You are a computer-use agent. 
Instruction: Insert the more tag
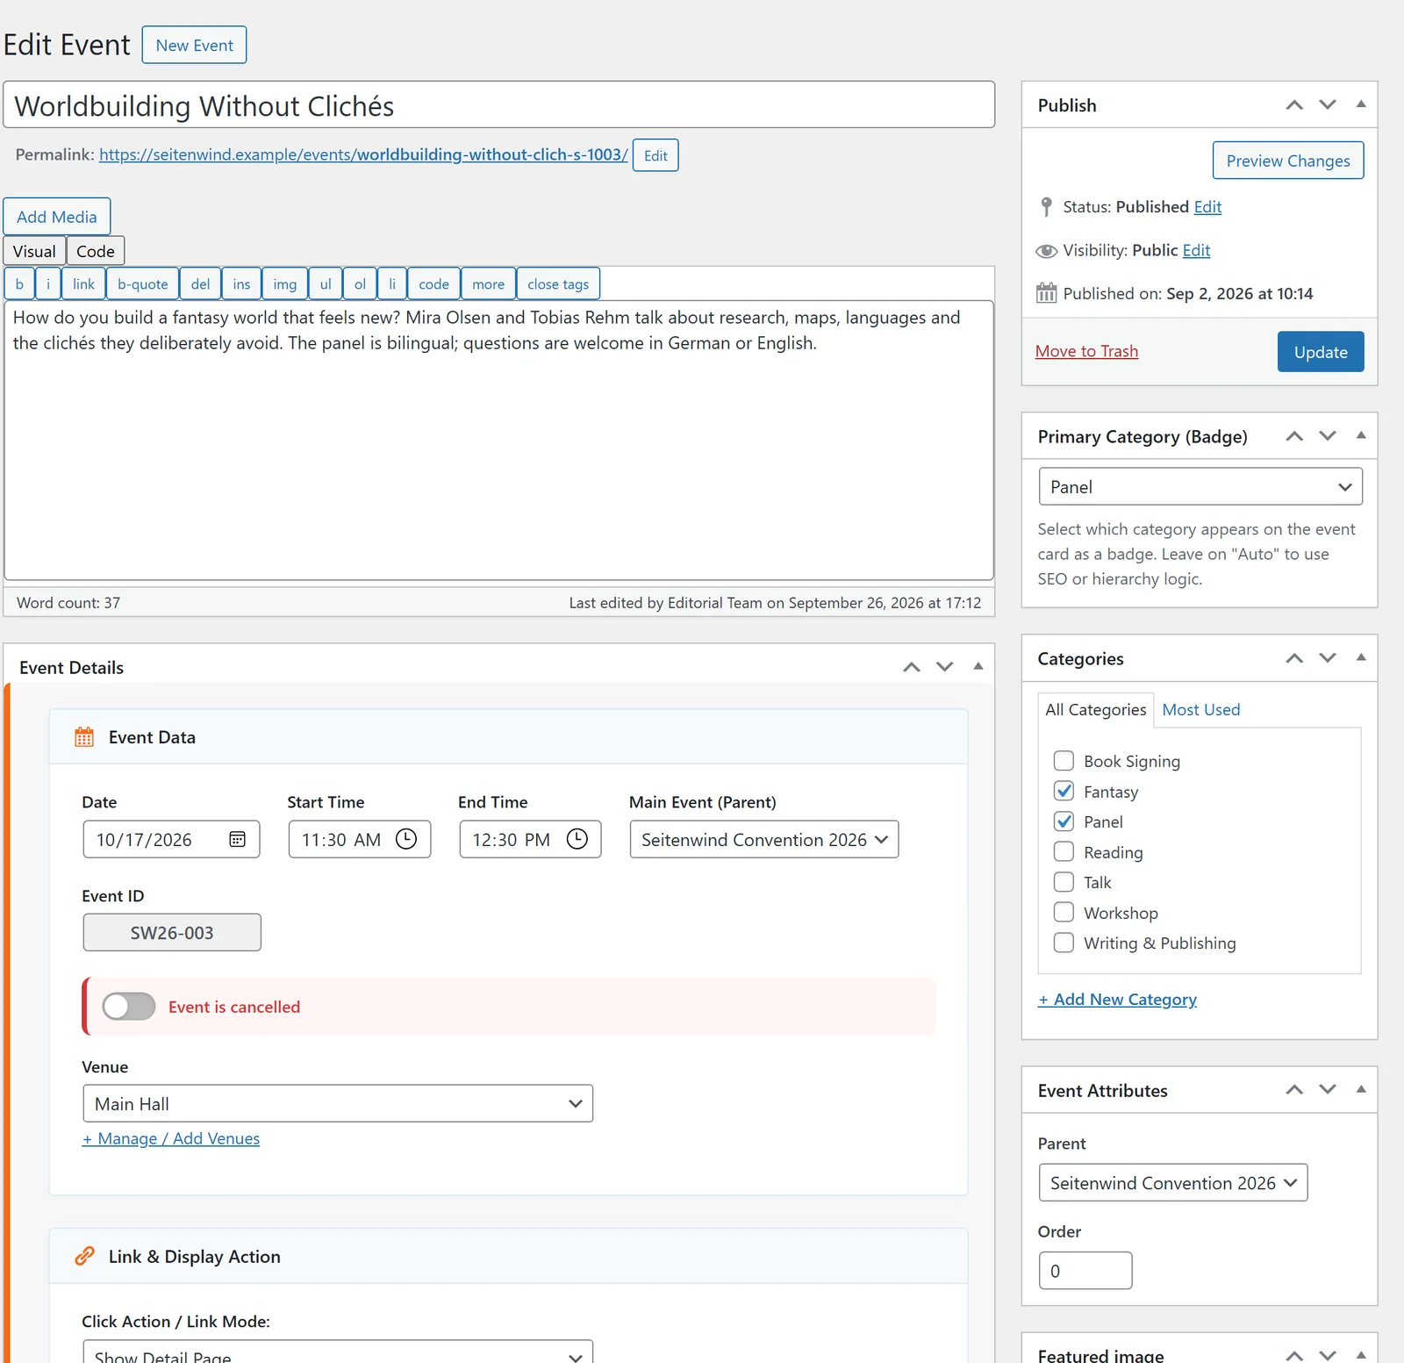click(488, 283)
